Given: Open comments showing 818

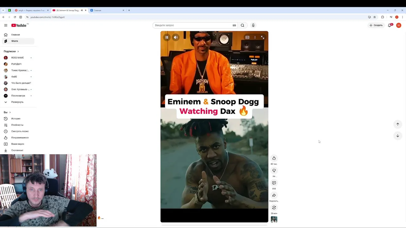Looking at the screenshot, I should (274, 183).
